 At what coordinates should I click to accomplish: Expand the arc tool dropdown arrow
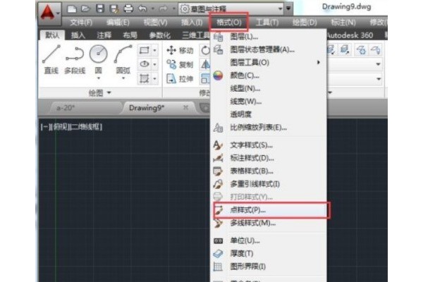(123, 78)
